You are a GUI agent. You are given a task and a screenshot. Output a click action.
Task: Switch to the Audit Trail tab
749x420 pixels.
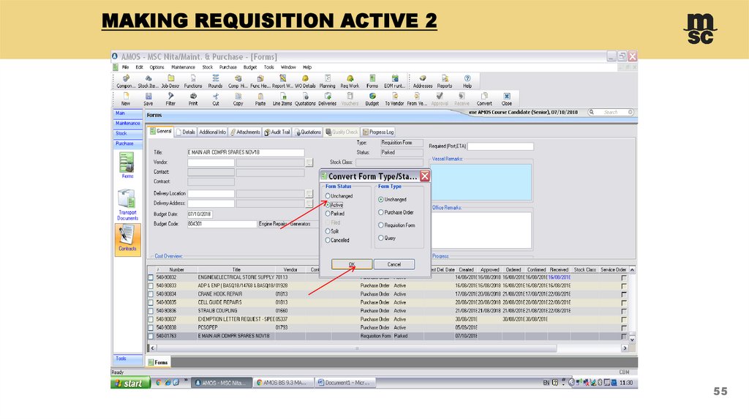click(277, 132)
